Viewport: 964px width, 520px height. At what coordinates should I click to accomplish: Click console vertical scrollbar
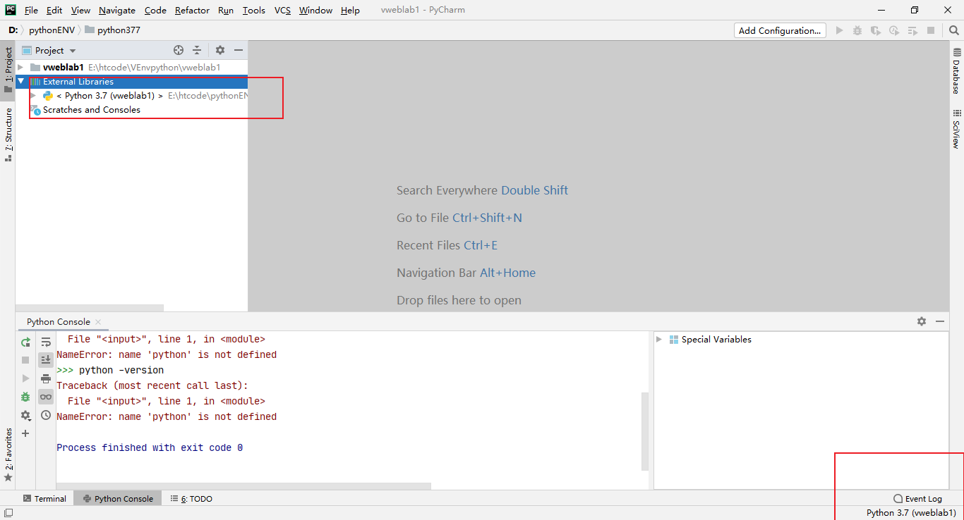tap(644, 431)
